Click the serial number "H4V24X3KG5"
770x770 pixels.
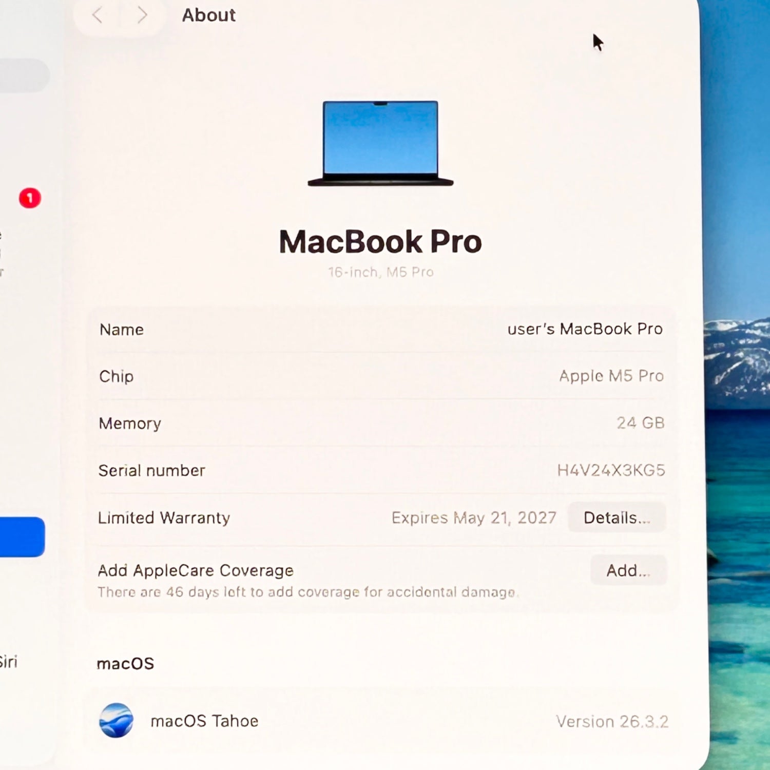tap(611, 470)
